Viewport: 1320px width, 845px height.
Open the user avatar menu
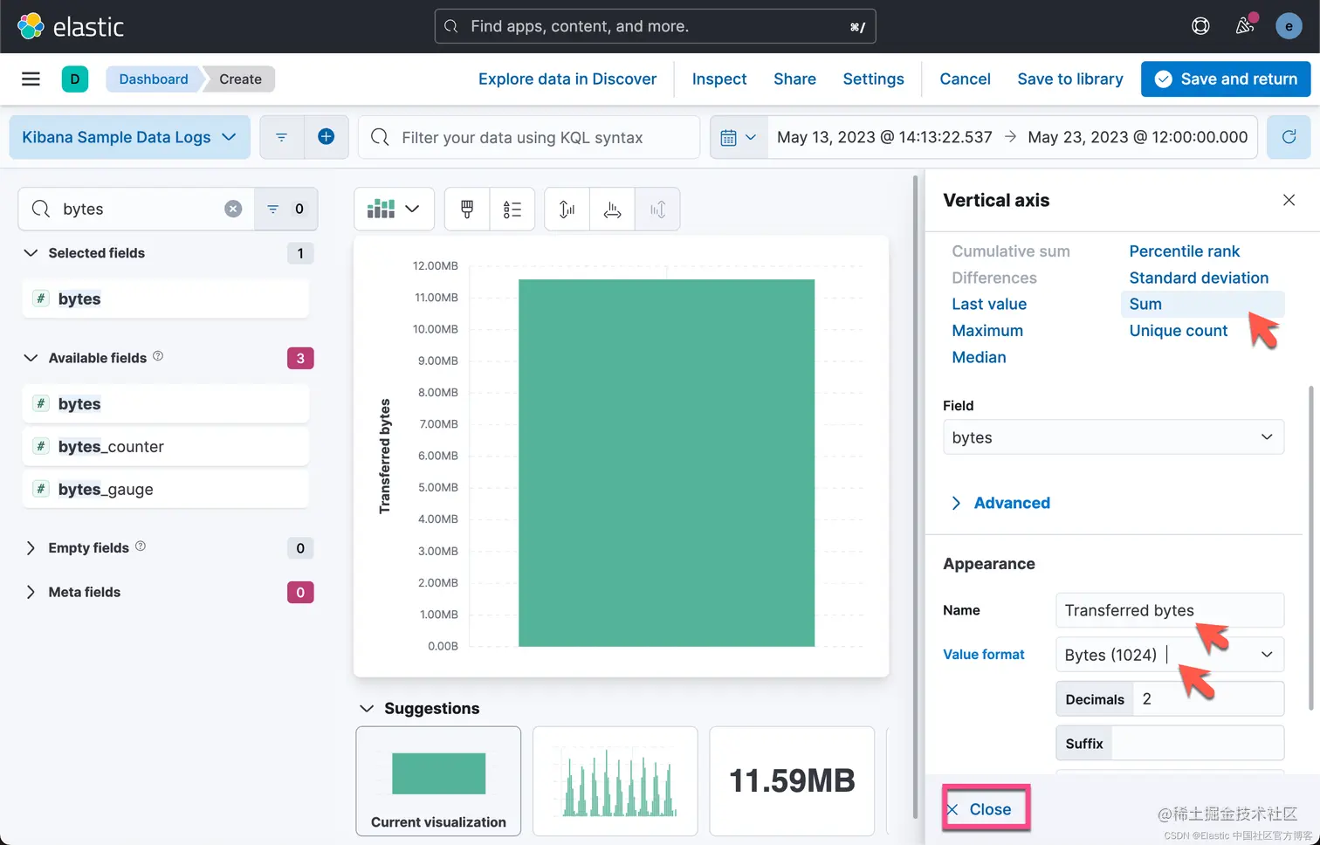[x=1289, y=26]
